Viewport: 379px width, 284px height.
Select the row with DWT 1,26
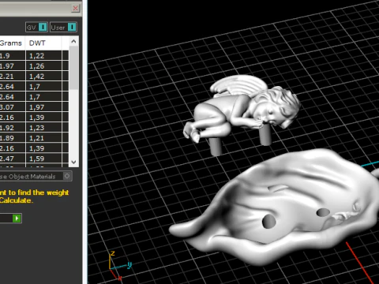34,65
